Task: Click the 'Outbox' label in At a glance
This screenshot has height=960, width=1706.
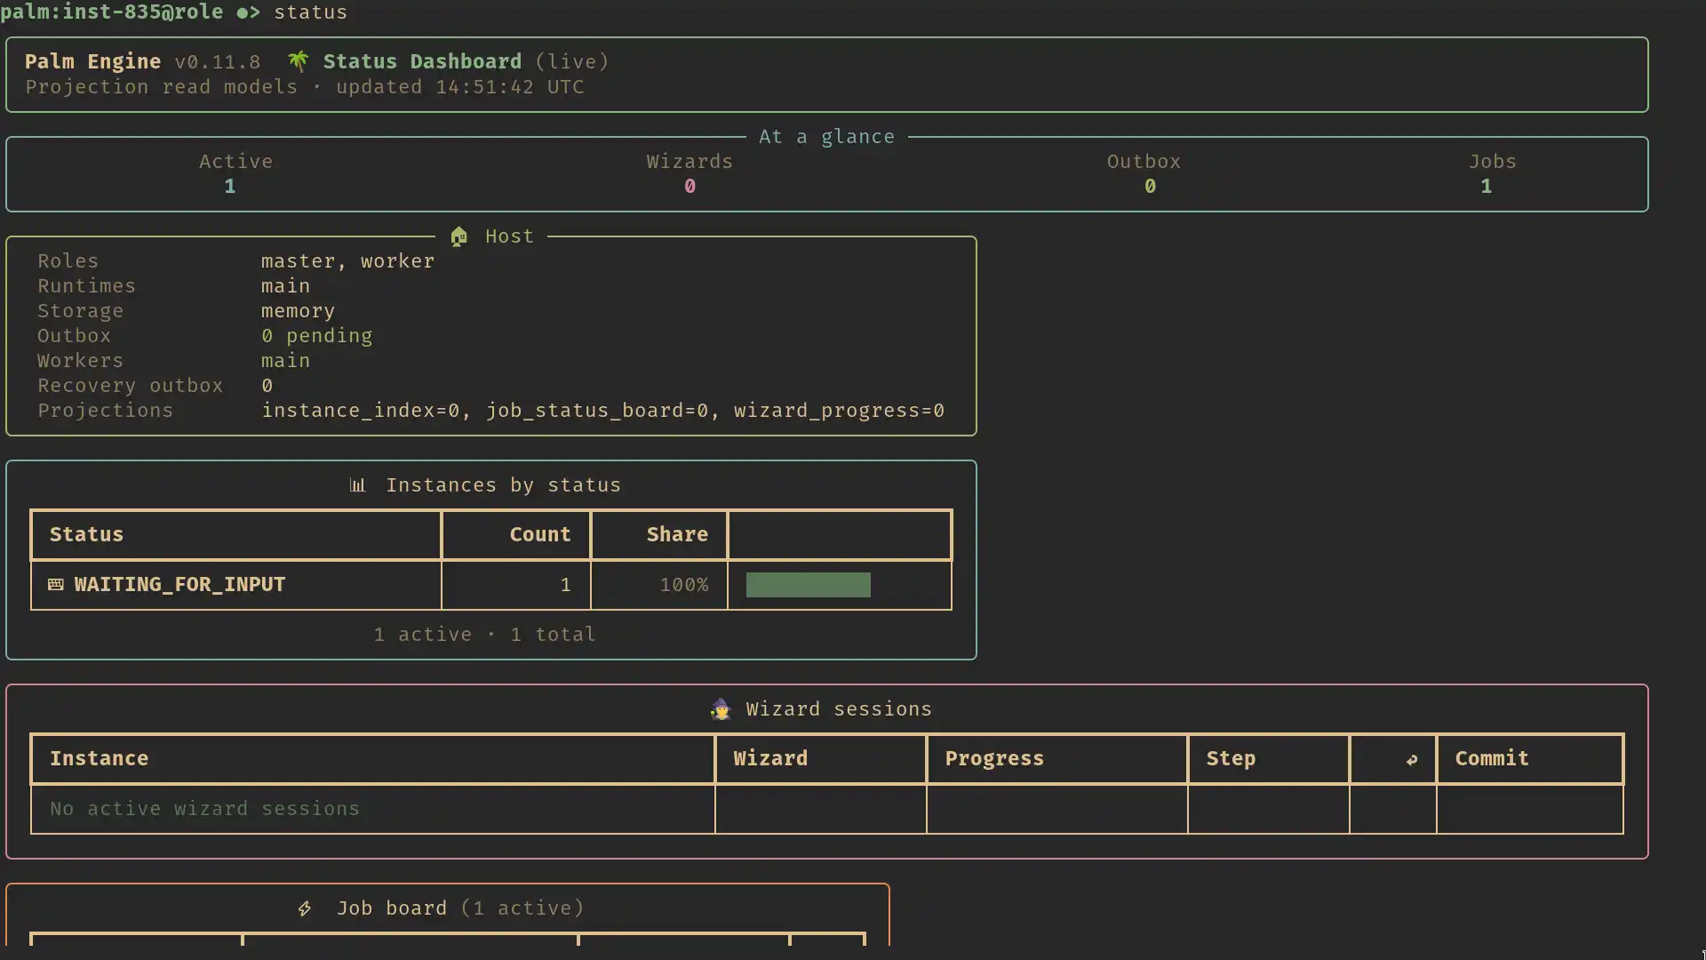Action: pos(1144,162)
